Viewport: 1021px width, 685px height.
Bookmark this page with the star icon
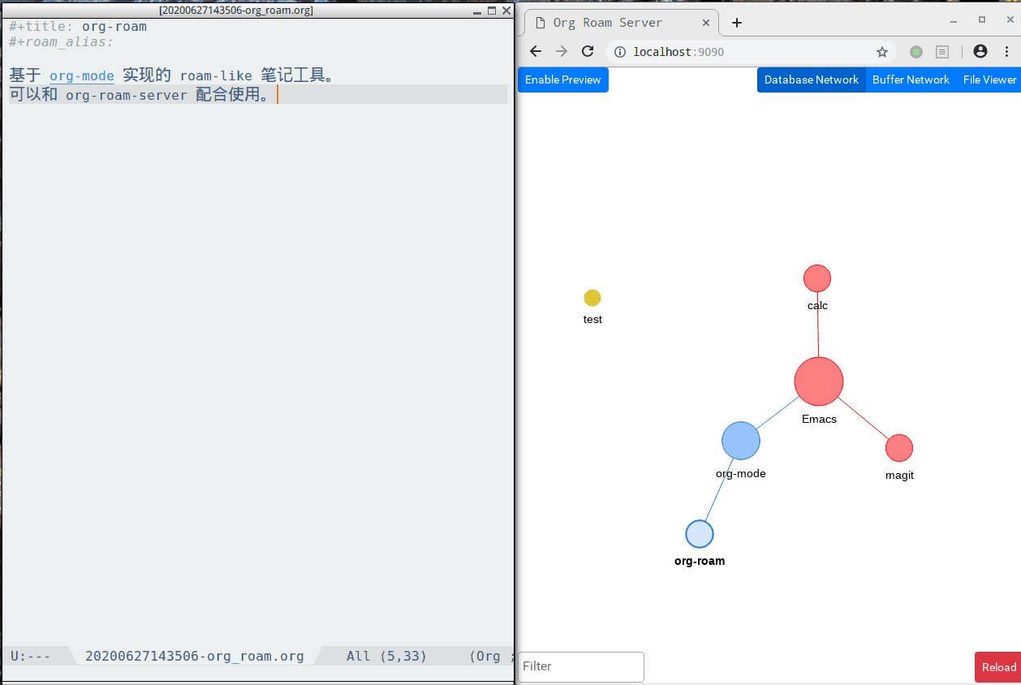882,52
